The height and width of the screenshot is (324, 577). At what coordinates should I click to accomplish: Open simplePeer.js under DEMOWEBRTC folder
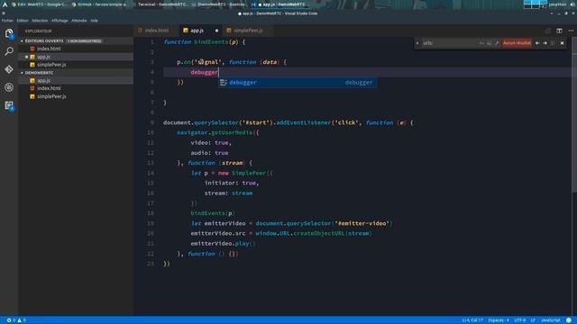point(76,96)
